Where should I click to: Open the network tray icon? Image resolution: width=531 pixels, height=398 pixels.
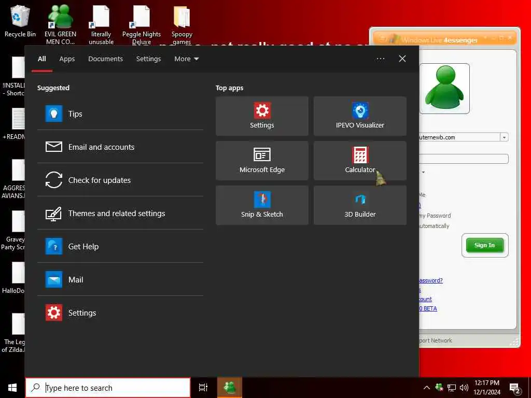point(452,388)
